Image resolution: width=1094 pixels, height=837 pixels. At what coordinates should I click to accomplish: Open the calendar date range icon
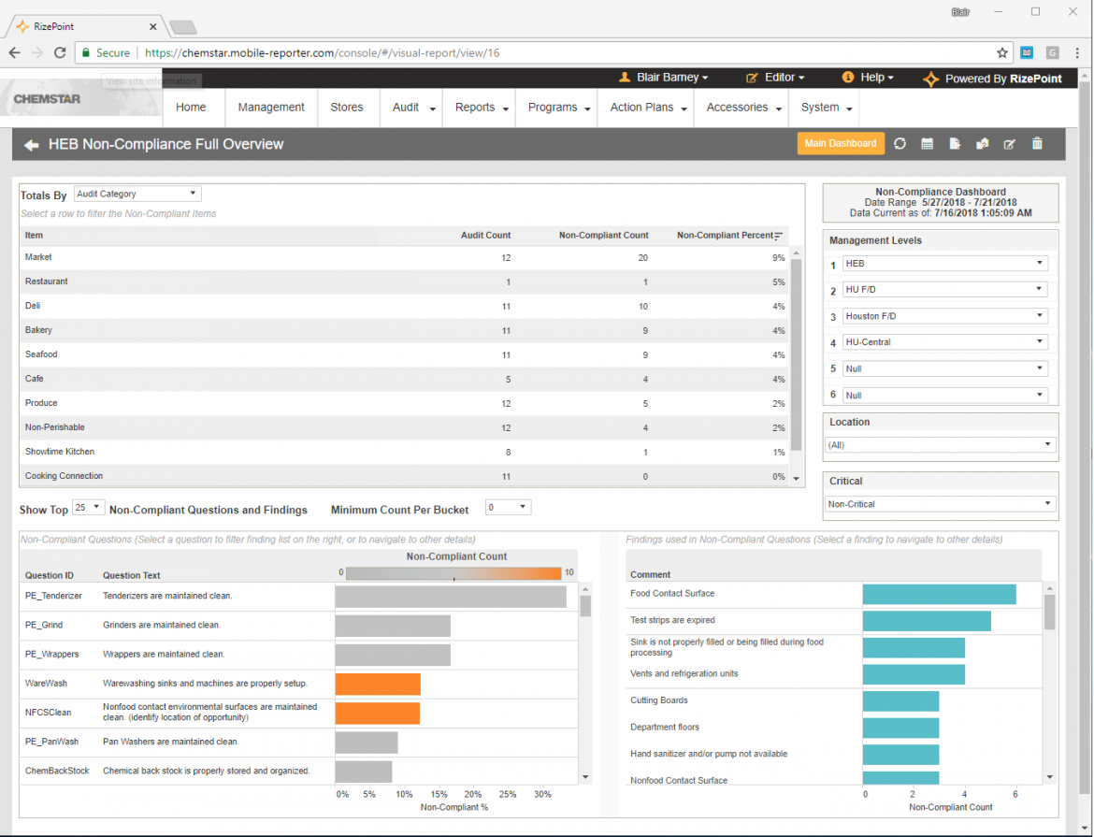click(x=928, y=144)
